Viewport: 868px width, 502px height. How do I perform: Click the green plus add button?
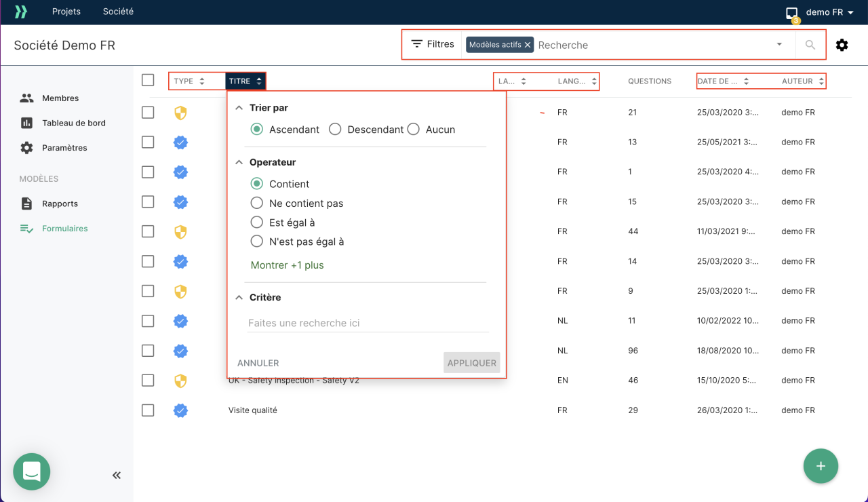tap(821, 466)
